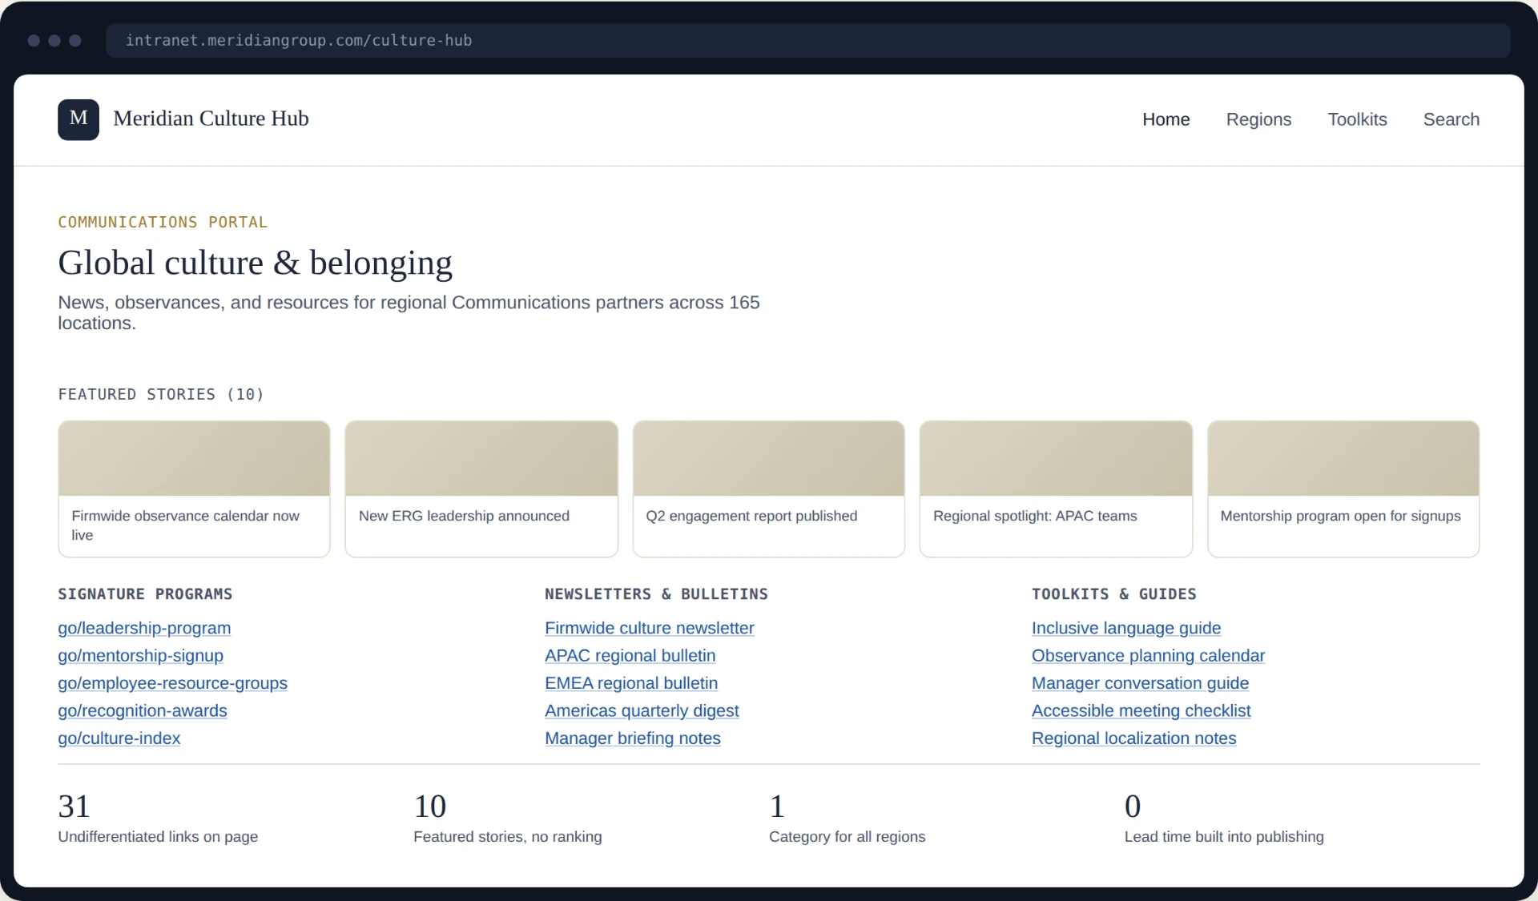The image size is (1538, 901).
Task: Click the Lead time built into publishing statistic
Action: pos(1224,818)
